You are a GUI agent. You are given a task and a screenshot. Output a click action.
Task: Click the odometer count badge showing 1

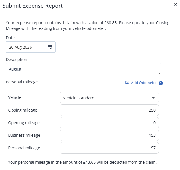(x=161, y=83)
